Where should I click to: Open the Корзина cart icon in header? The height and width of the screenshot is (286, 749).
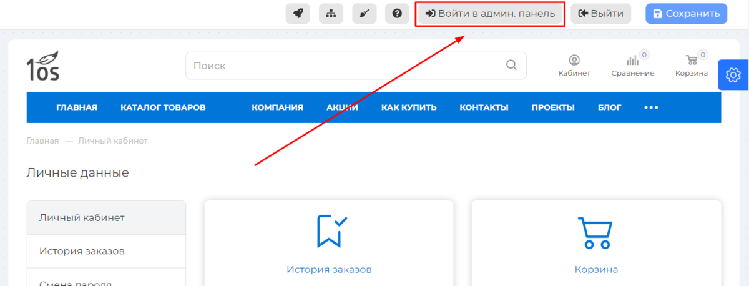(691, 61)
